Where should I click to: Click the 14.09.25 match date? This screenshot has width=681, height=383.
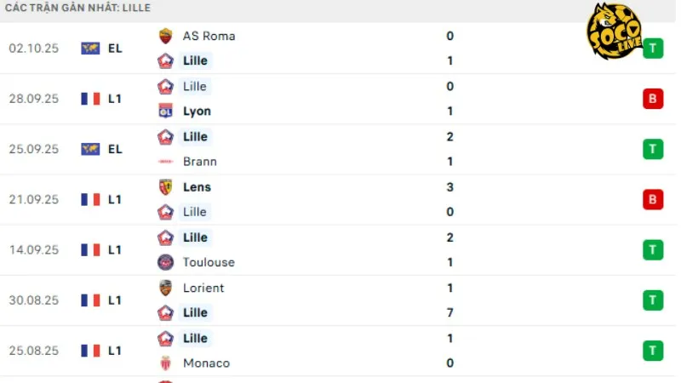(x=34, y=249)
